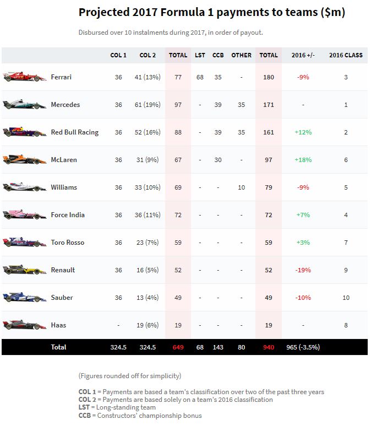Click the LST column header

coord(200,55)
